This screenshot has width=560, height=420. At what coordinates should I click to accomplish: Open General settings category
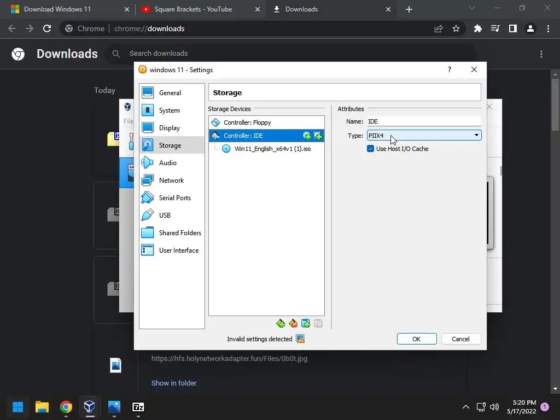coord(171,93)
